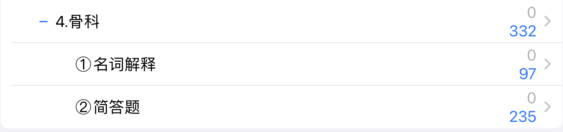563x132 pixels.
Task: Tap the blue 97 question count
Action: click(x=528, y=74)
